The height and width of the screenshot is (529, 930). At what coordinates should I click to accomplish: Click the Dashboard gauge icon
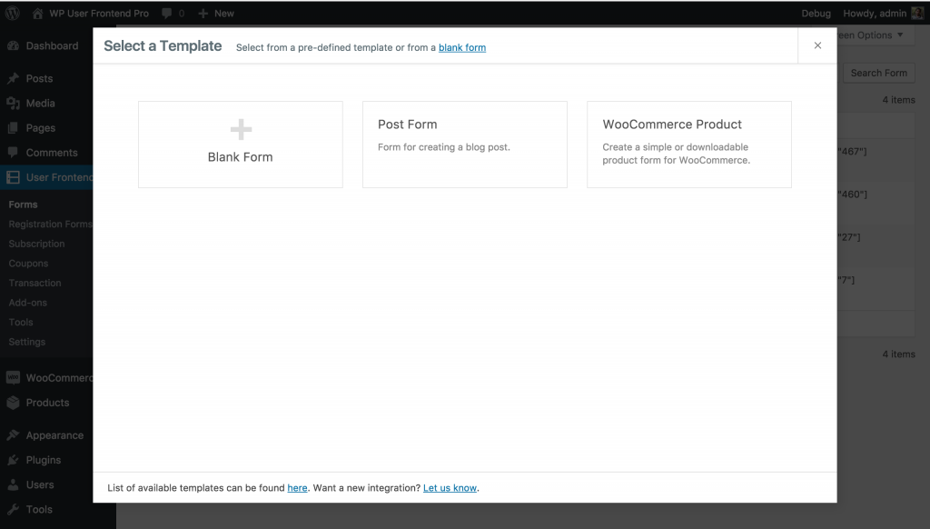[x=13, y=45]
